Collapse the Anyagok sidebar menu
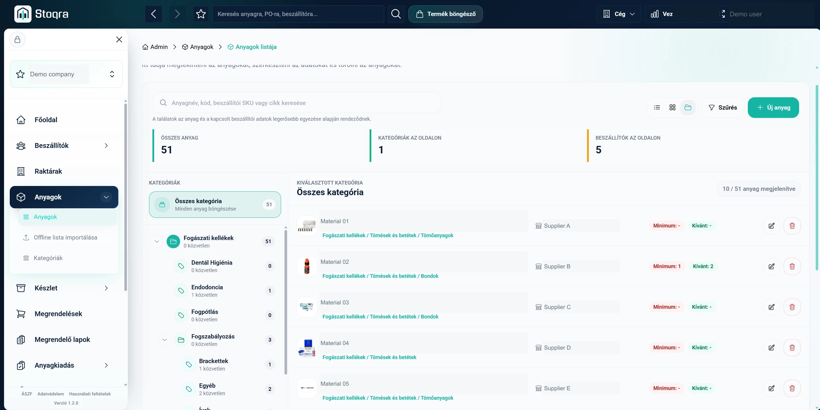 pos(106,197)
